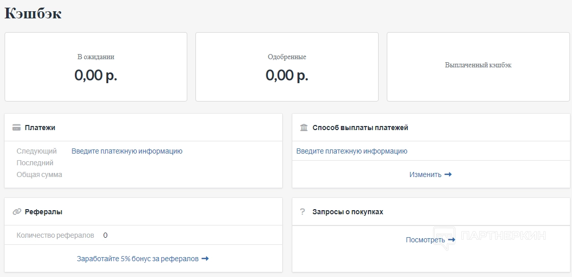The height and width of the screenshot is (277, 572).
Task: Click the chain link icon beside Рефералы
Action: point(16,212)
